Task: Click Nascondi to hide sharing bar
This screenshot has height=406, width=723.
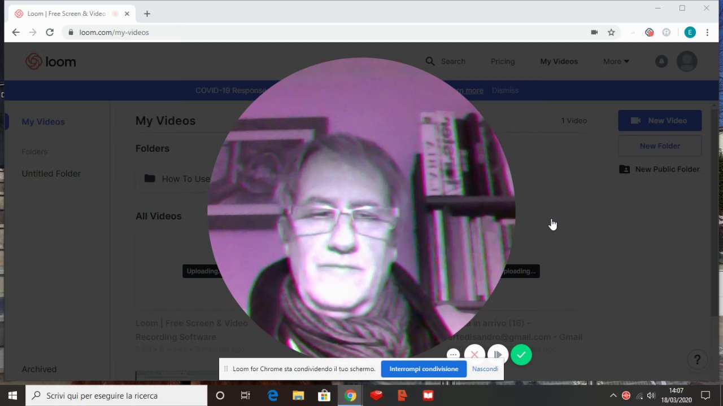Action: [x=485, y=369]
